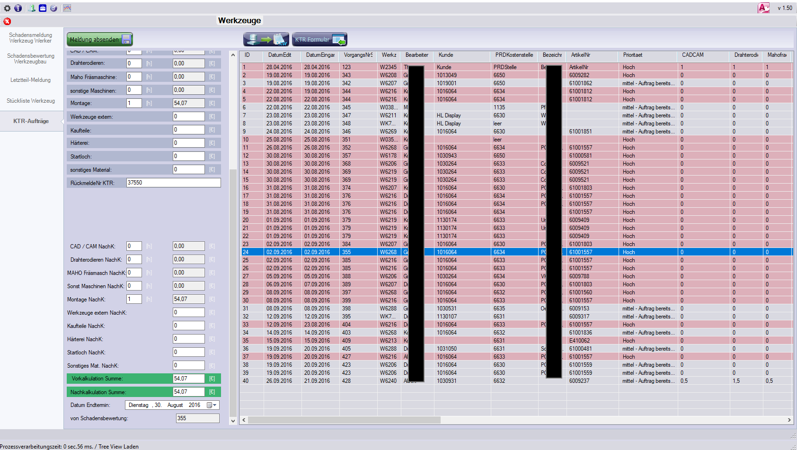This screenshot has height=450, width=797.
Task: Focus the Montage hours field
Action: coord(134,103)
